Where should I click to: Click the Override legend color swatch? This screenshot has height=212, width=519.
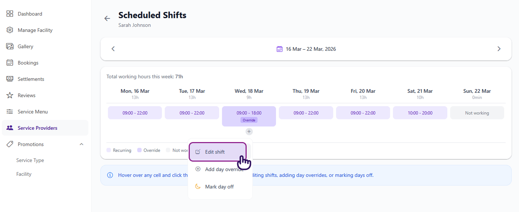pyautogui.click(x=139, y=150)
